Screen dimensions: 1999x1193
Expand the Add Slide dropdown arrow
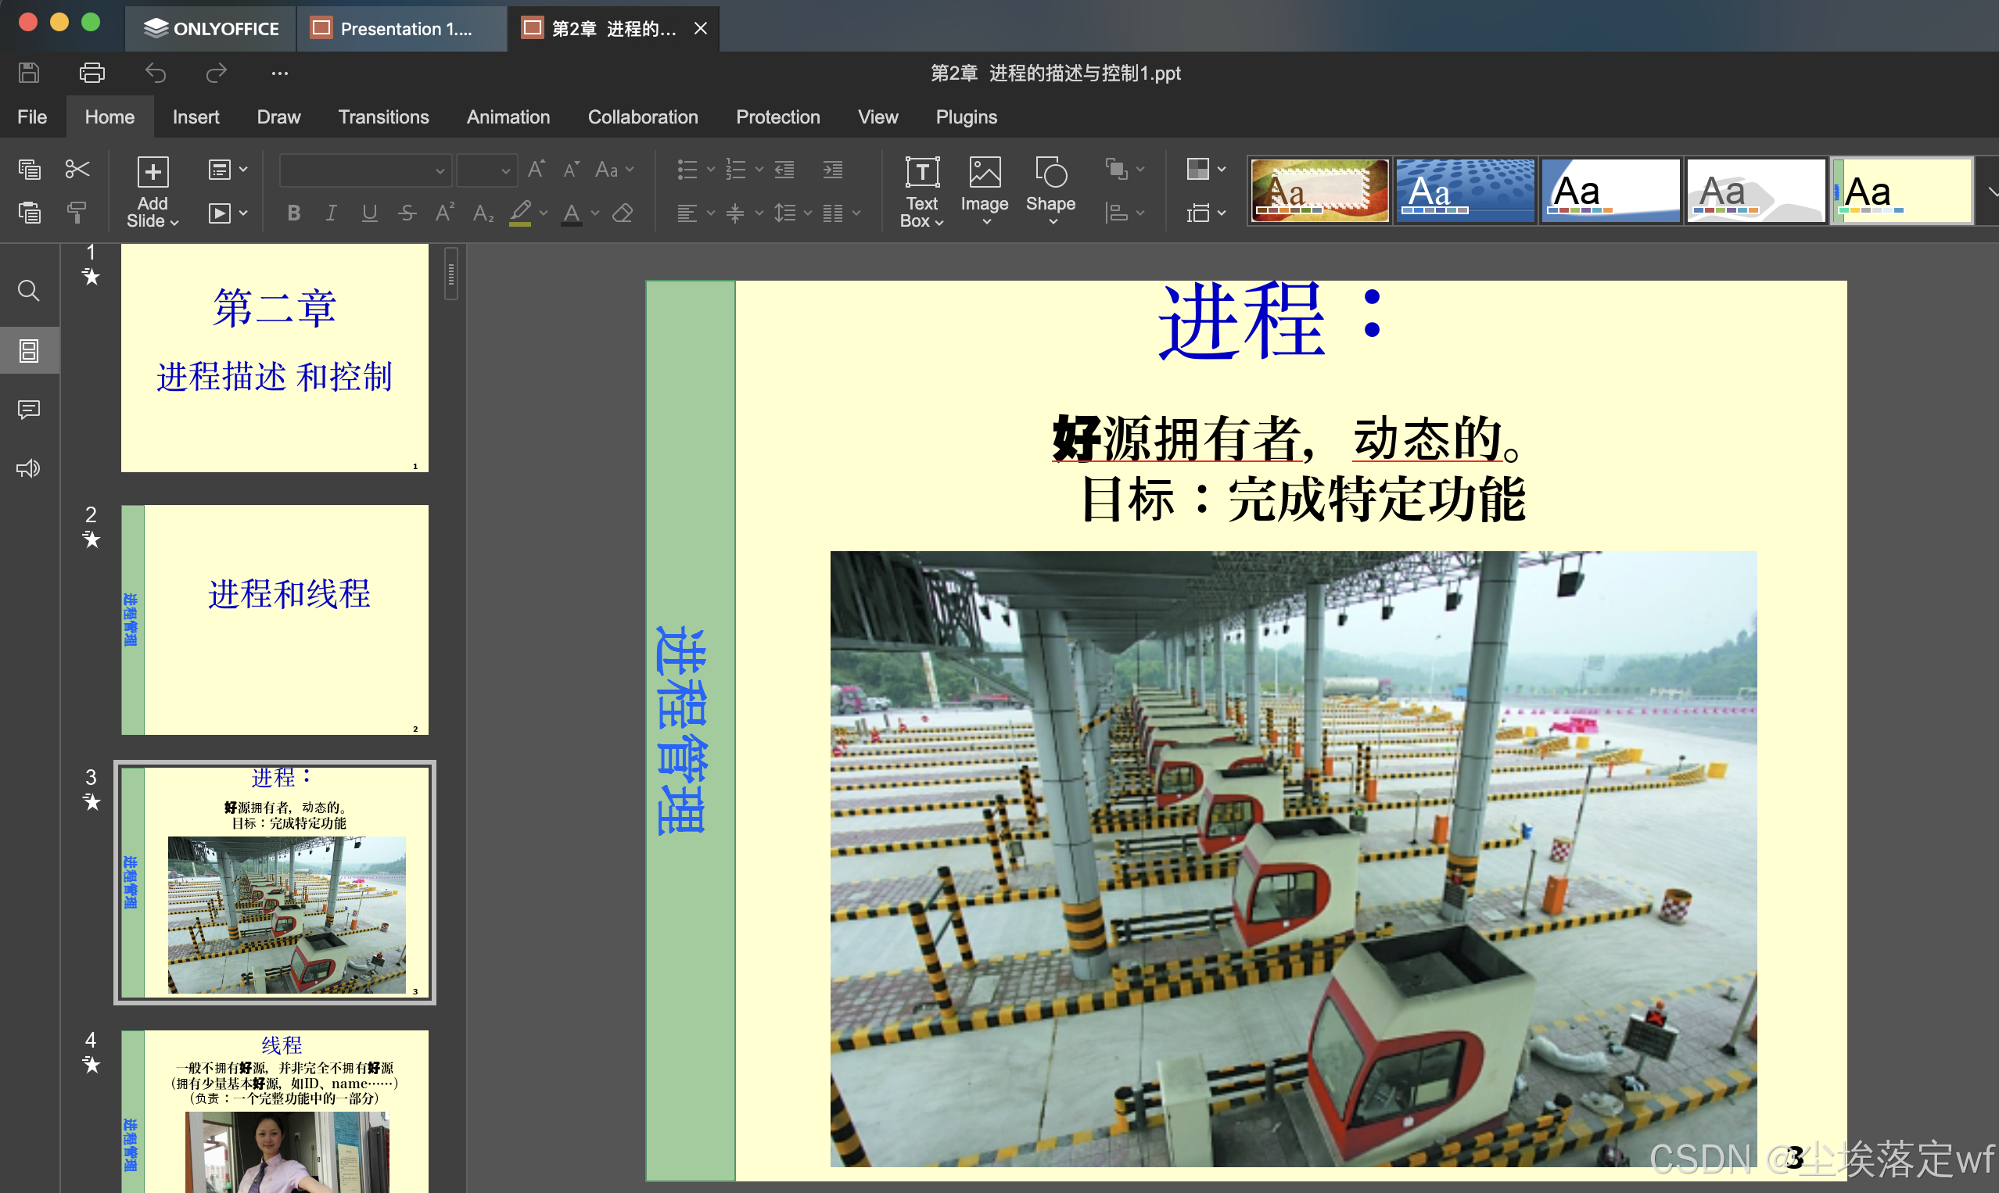coord(174,222)
